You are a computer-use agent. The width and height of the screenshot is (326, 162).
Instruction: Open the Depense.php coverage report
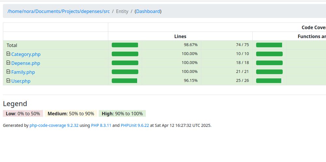coord(25,63)
